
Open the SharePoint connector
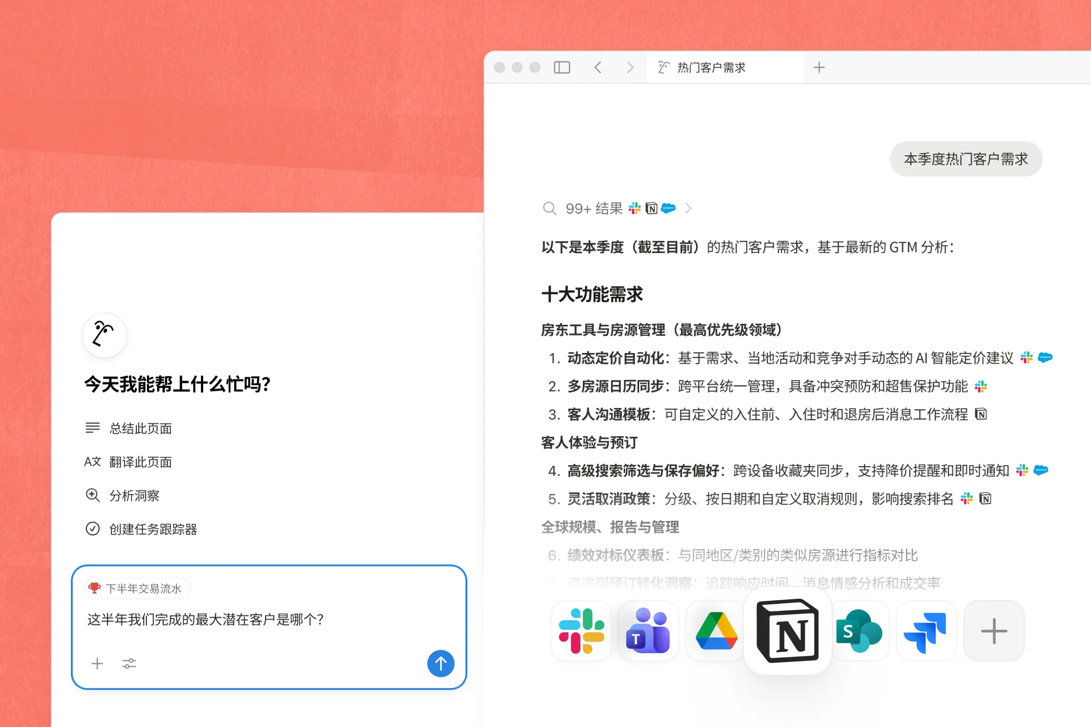click(x=860, y=631)
